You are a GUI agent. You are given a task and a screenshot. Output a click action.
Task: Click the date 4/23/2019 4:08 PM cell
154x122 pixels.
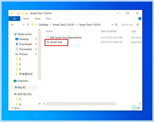(x=111, y=42)
